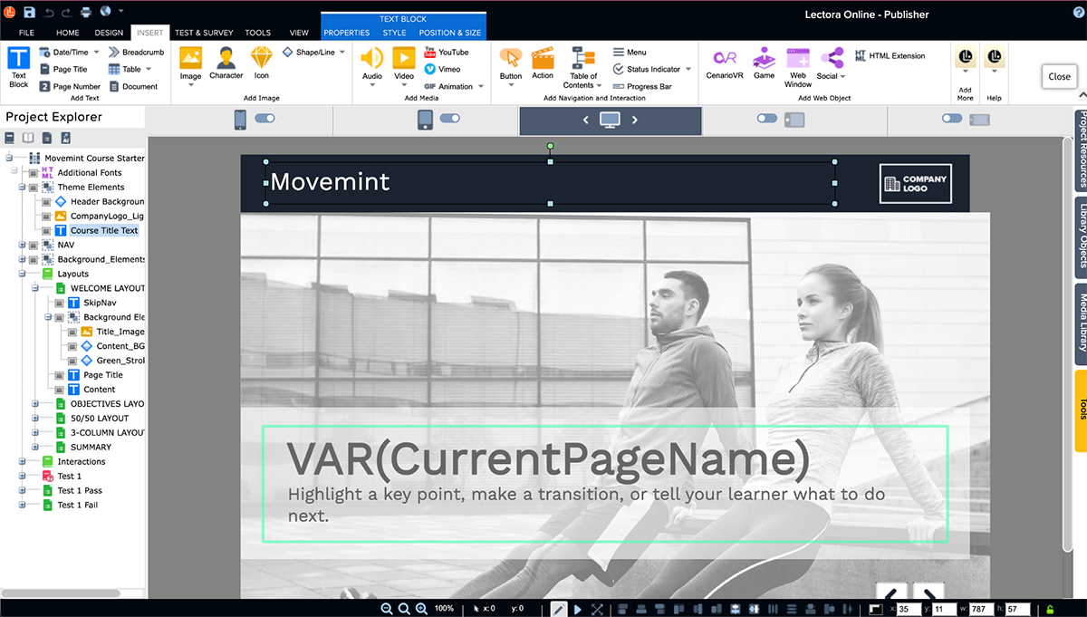Add an HTML Extension
The height and width of the screenshot is (617, 1087).
pos(891,54)
